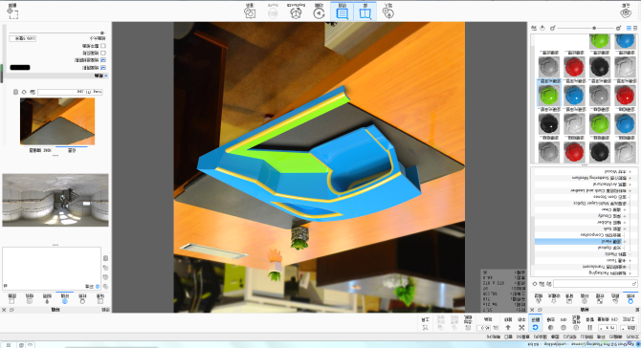Click refresh icon beside HDRI name field
Image resolution: width=641 pixels, height=348 pixels.
point(24,92)
